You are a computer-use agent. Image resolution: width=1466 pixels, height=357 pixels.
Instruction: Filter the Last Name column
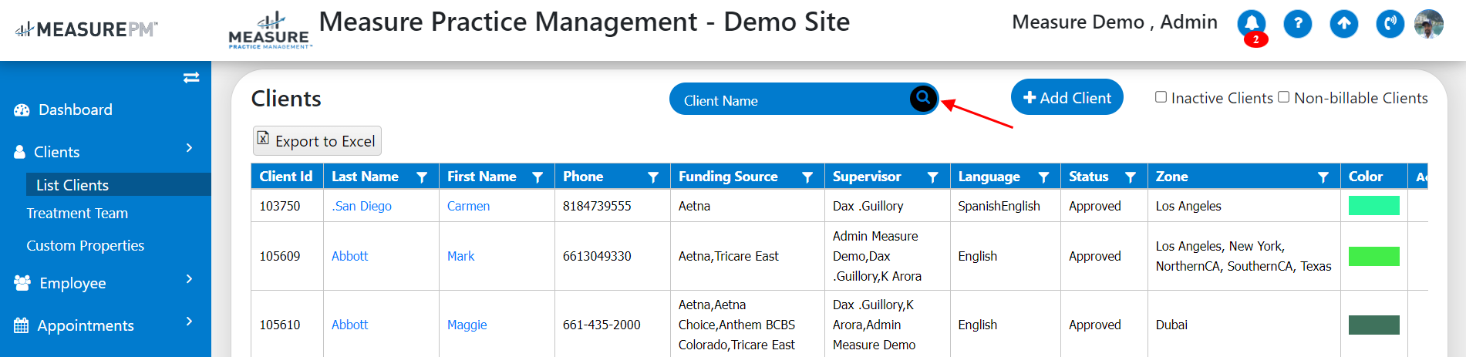(422, 177)
